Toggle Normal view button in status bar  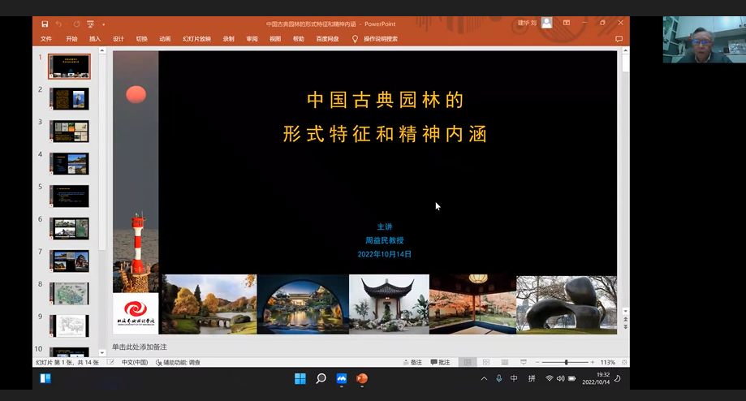click(467, 362)
